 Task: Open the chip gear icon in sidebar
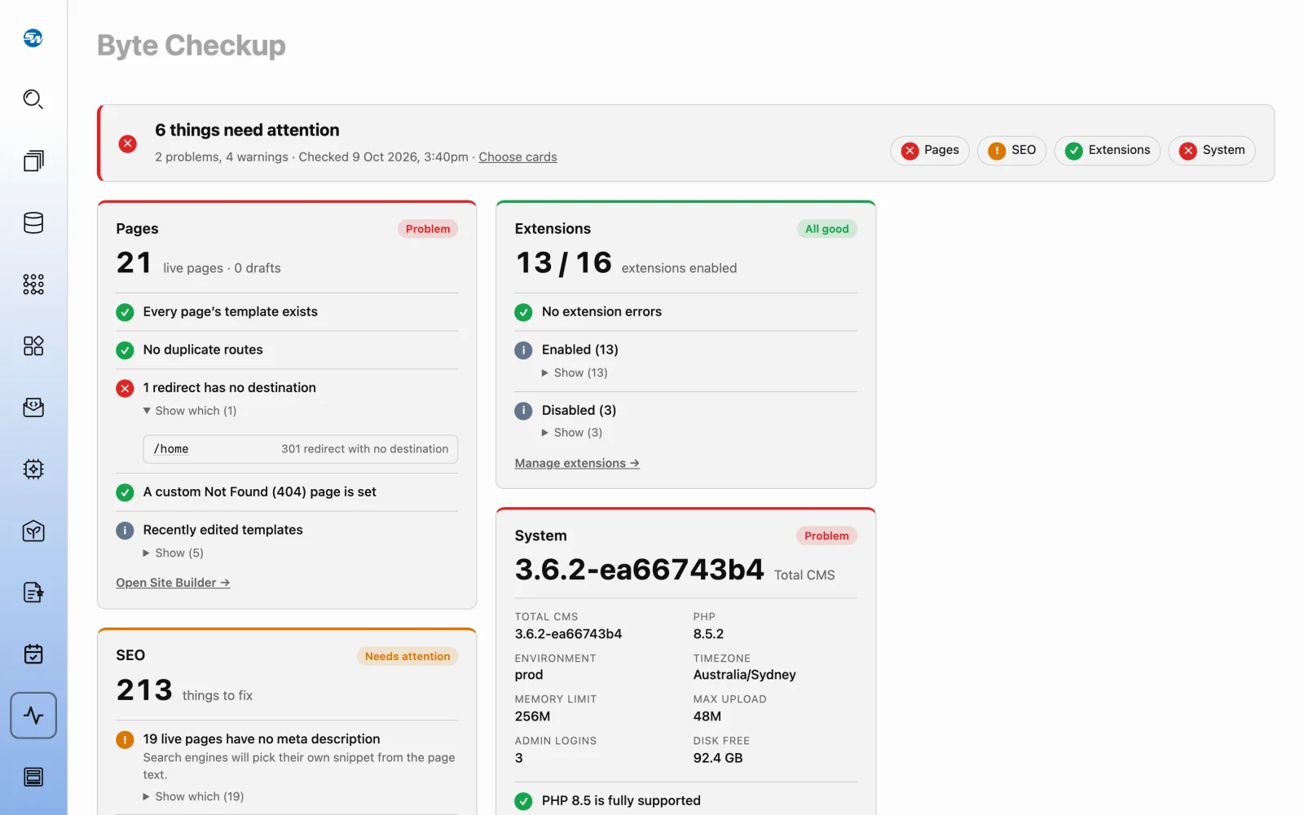pyautogui.click(x=33, y=469)
